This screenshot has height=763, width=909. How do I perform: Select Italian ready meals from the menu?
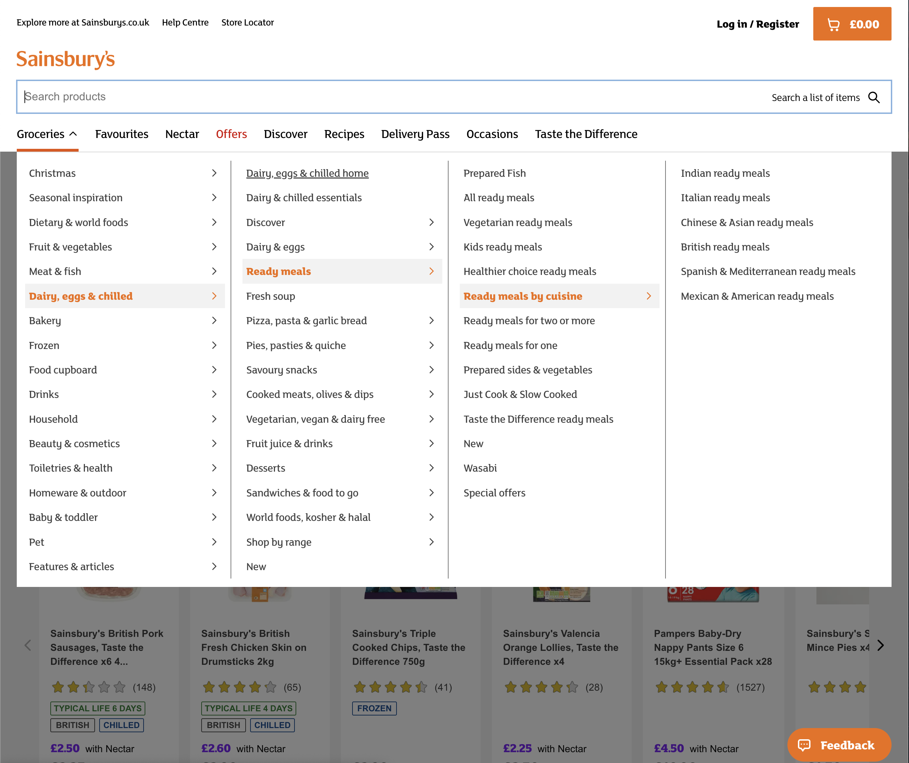[726, 197]
